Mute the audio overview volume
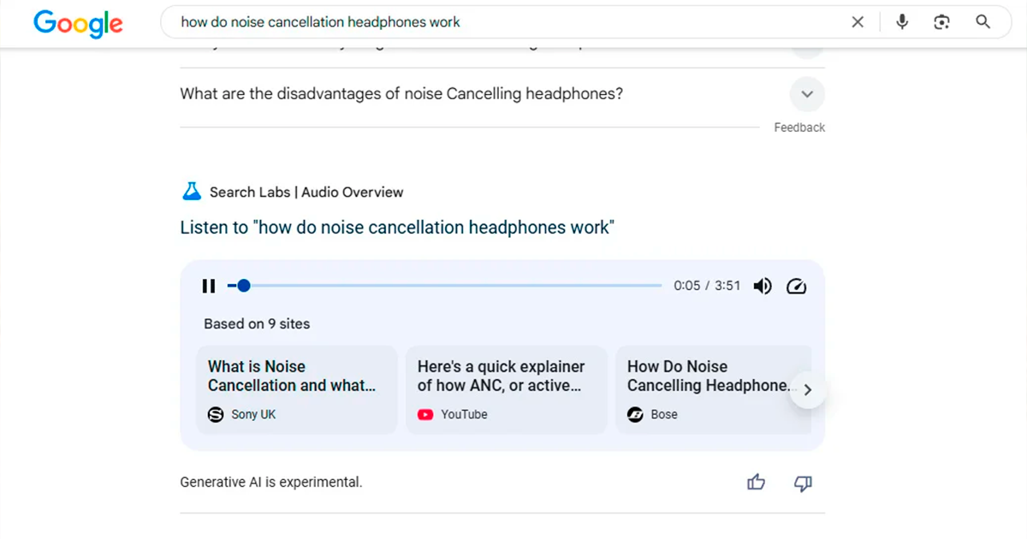Image resolution: width=1027 pixels, height=539 pixels. pyautogui.click(x=762, y=286)
